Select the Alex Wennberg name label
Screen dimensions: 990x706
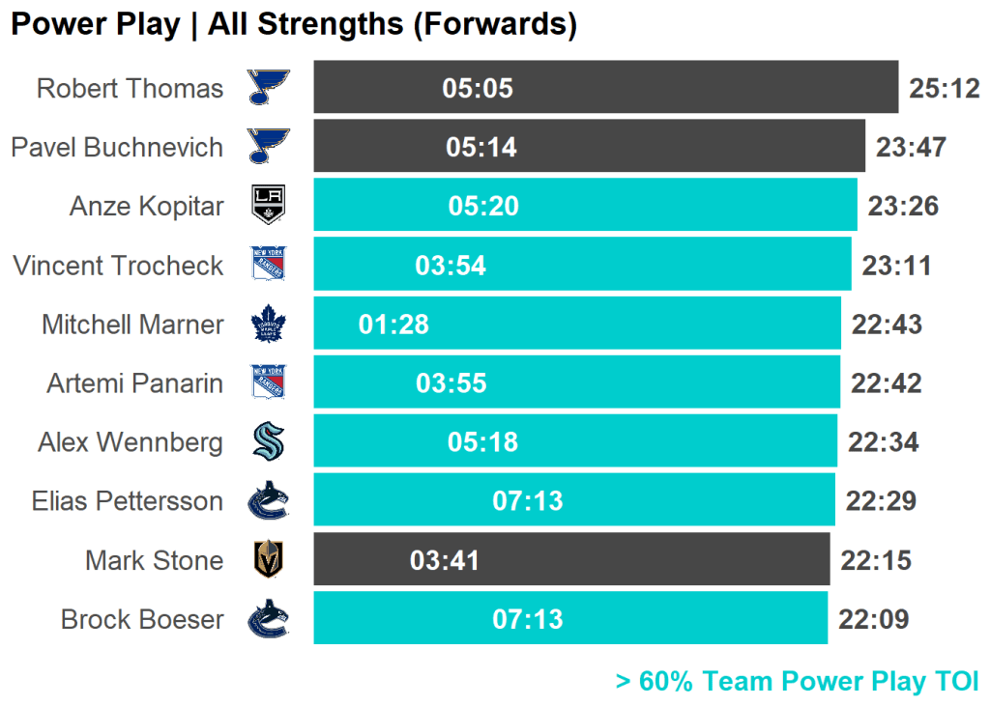(131, 442)
